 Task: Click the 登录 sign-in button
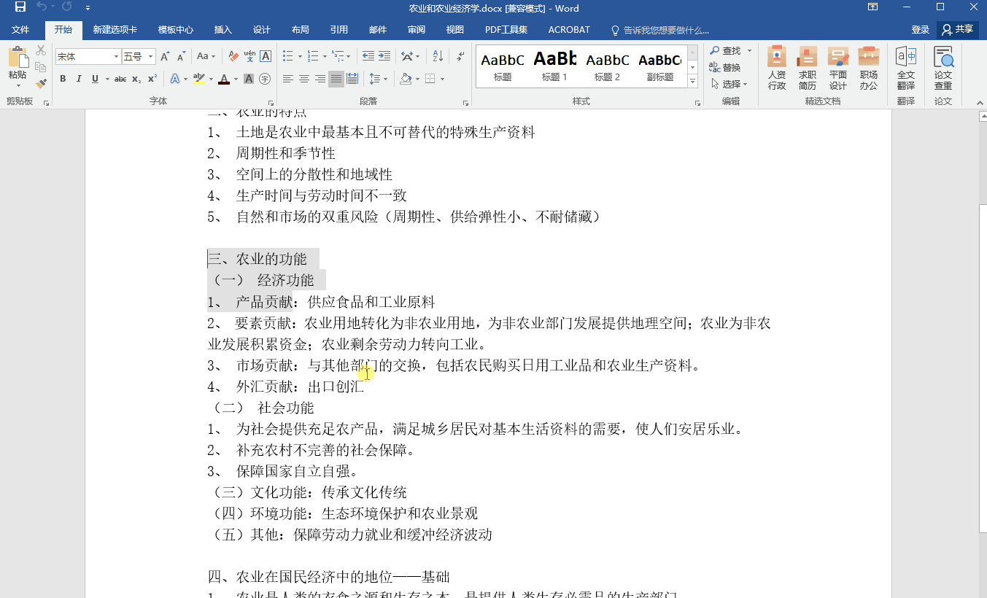tap(921, 30)
